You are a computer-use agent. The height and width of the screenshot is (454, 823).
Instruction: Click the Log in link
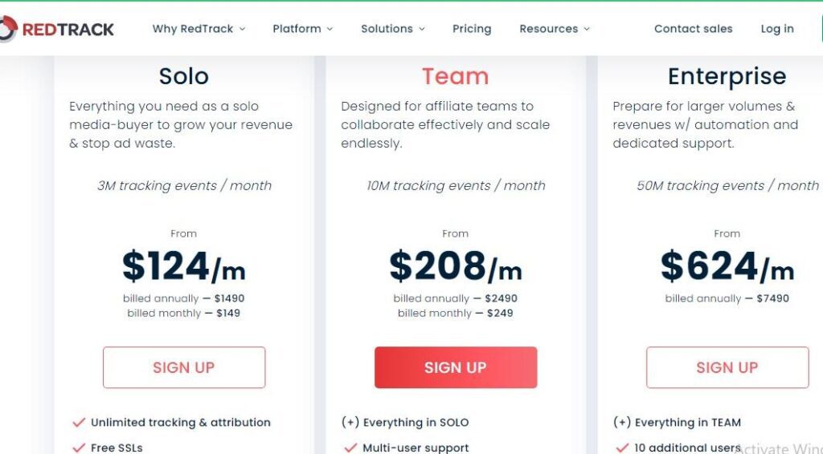pyautogui.click(x=777, y=29)
